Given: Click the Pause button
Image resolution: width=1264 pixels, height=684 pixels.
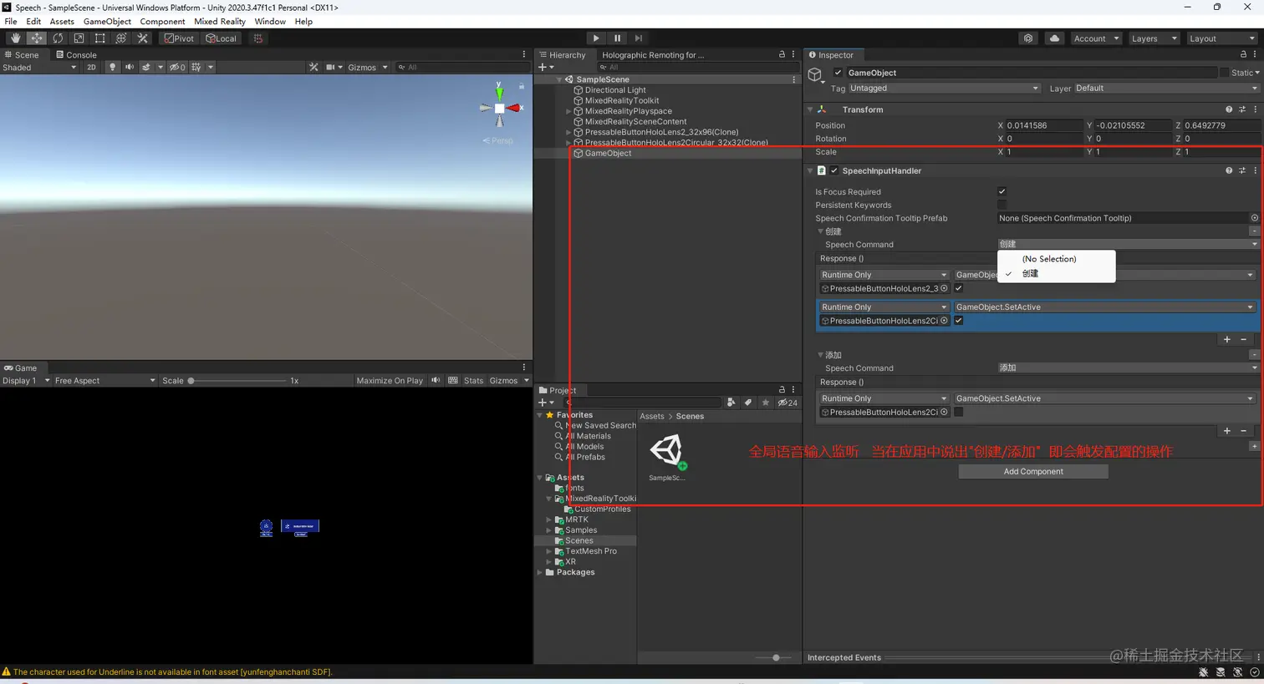Looking at the screenshot, I should (x=618, y=38).
